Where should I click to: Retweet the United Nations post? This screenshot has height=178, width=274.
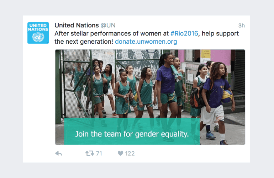point(89,153)
